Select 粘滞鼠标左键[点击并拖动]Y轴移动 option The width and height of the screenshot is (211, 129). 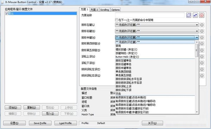[x=155, y=105]
